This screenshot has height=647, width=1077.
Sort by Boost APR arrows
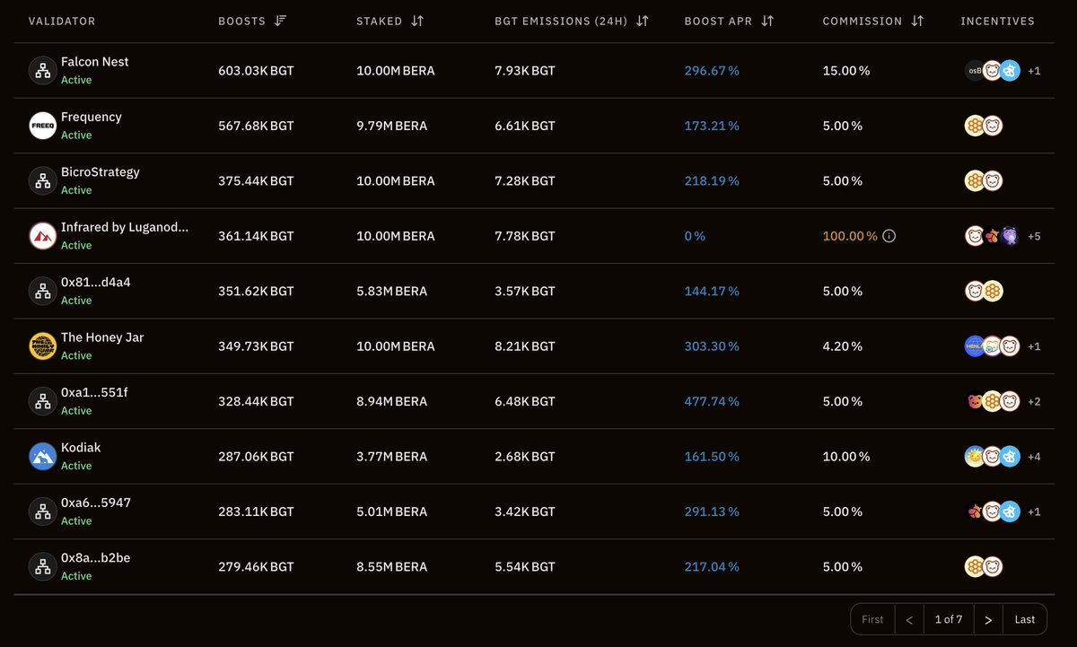click(x=766, y=21)
